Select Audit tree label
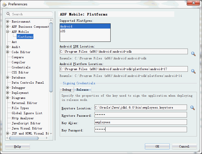202x154 pixels. pos(16,47)
